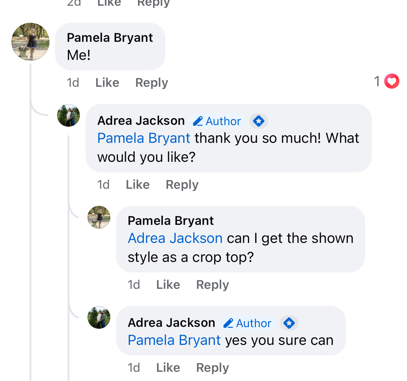Reply to Pamela's crop top question
Image resolution: width=407 pixels, height=381 pixels.
[212, 285]
